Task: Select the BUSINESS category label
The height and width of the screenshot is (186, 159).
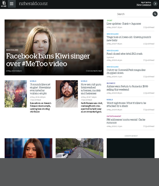Action: [111, 83]
